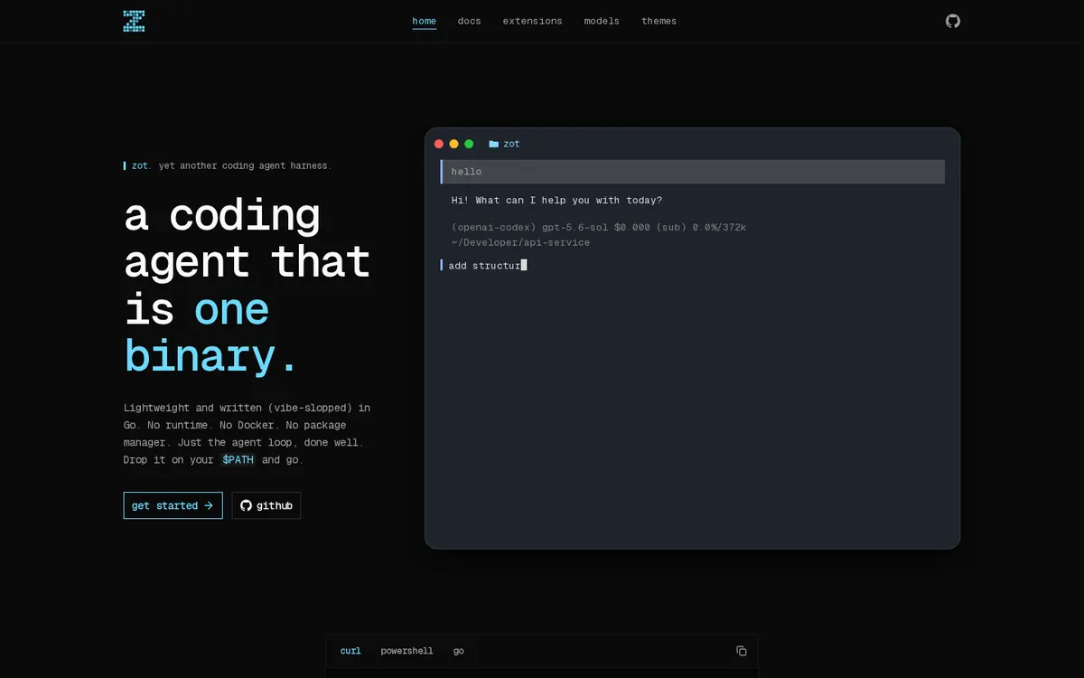
Task: Click the 'hello' message in terminal
Action: pos(693,172)
